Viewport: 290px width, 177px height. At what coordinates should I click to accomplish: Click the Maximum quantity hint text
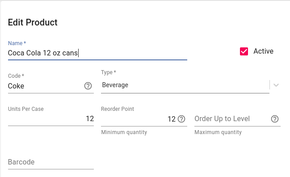point(218,132)
